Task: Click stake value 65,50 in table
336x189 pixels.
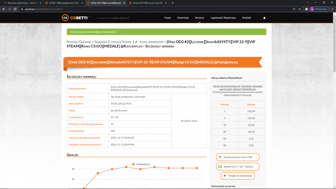Action: pos(251,125)
